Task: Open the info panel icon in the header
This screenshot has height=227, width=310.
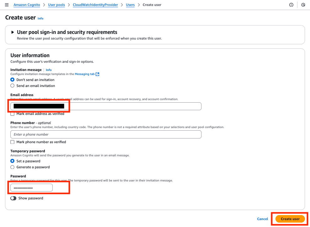Action: point(291,5)
